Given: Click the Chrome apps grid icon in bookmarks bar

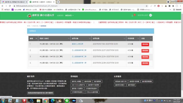Looking at the screenshot, I should pyautogui.click(x=2, y=9).
